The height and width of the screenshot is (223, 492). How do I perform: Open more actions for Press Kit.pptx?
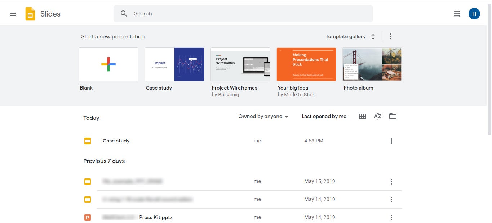[391, 218]
